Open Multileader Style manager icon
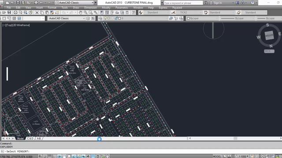The image size is (282, 158). 238,12
